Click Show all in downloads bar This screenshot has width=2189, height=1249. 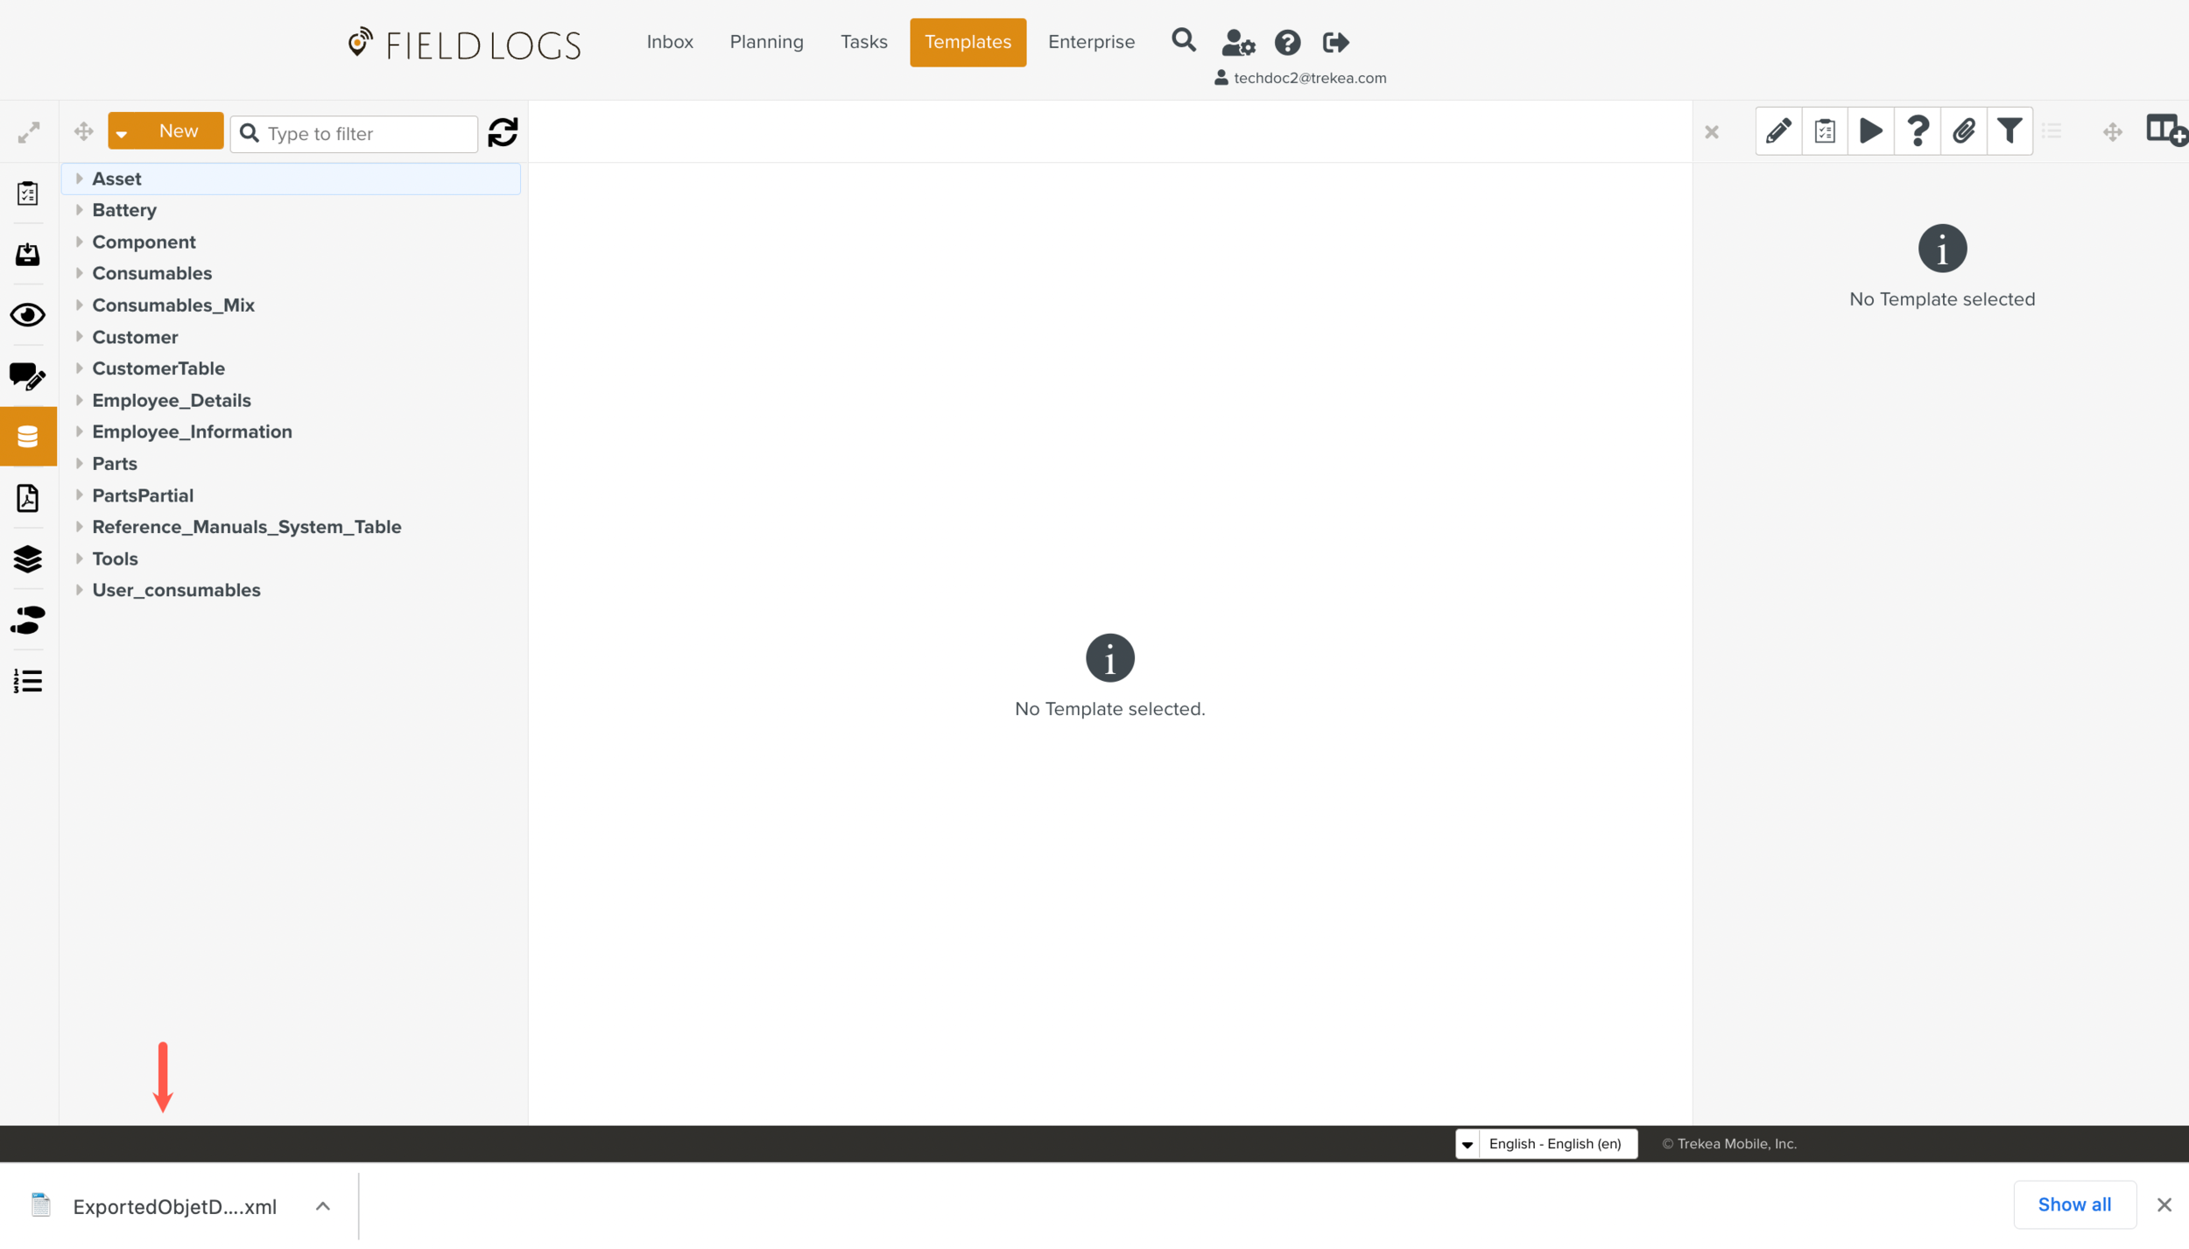pos(2074,1203)
